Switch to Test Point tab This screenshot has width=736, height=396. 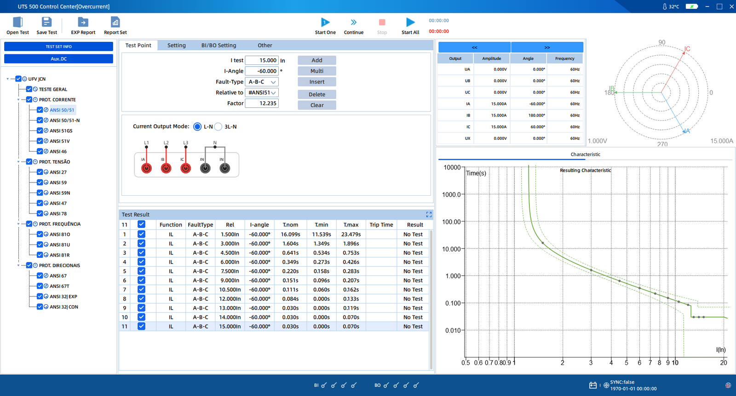point(138,45)
